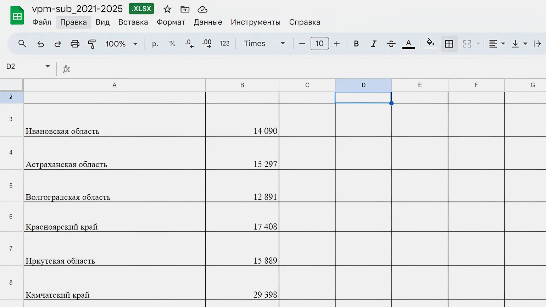546x307 pixels.
Task: Click the search magnifier icon in toolbar
Action: point(22,44)
